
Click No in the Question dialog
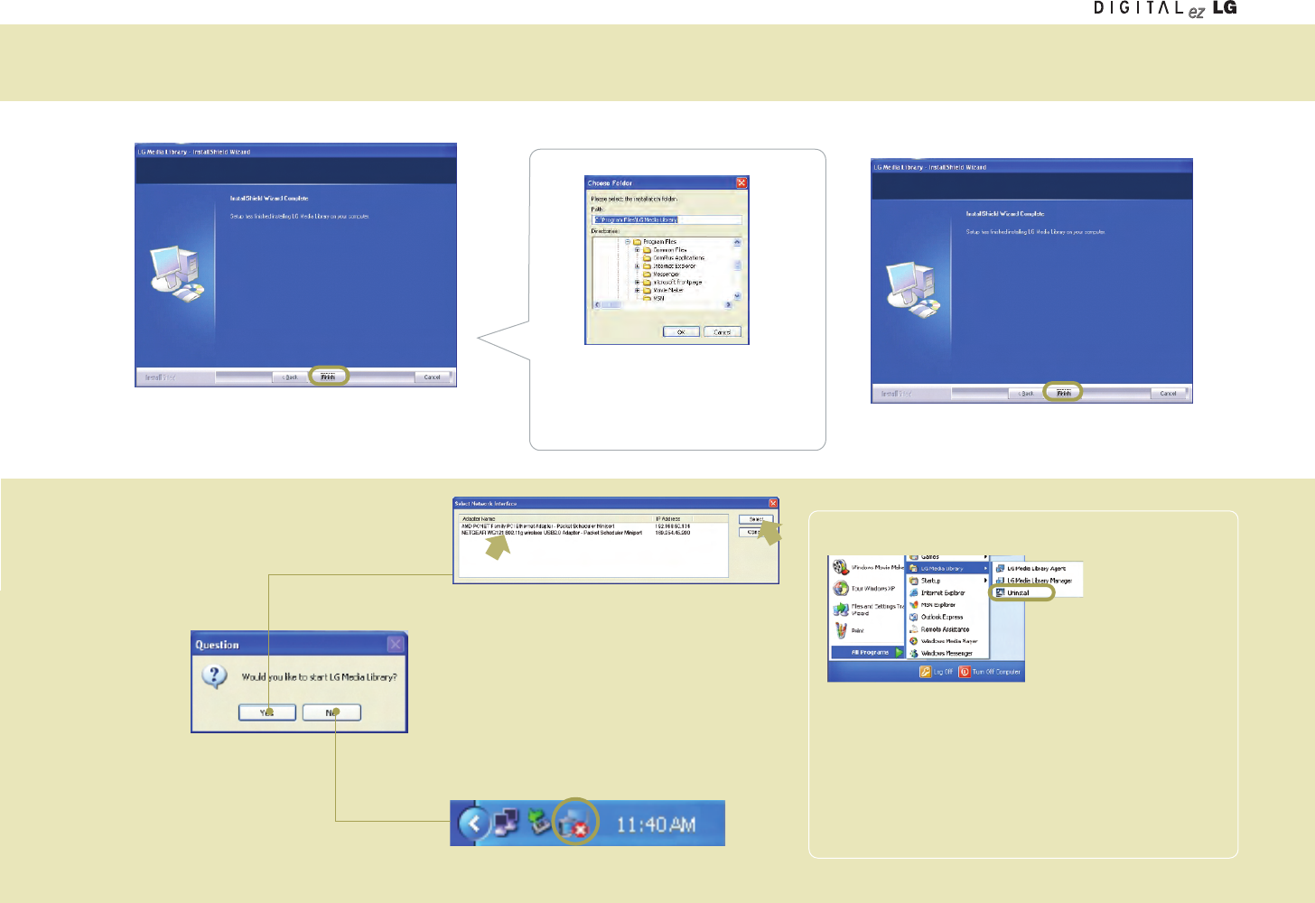(331, 712)
